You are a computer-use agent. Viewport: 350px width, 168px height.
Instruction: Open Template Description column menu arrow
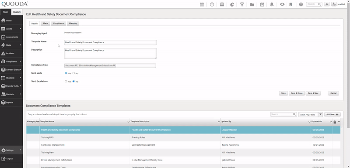coord(219,122)
